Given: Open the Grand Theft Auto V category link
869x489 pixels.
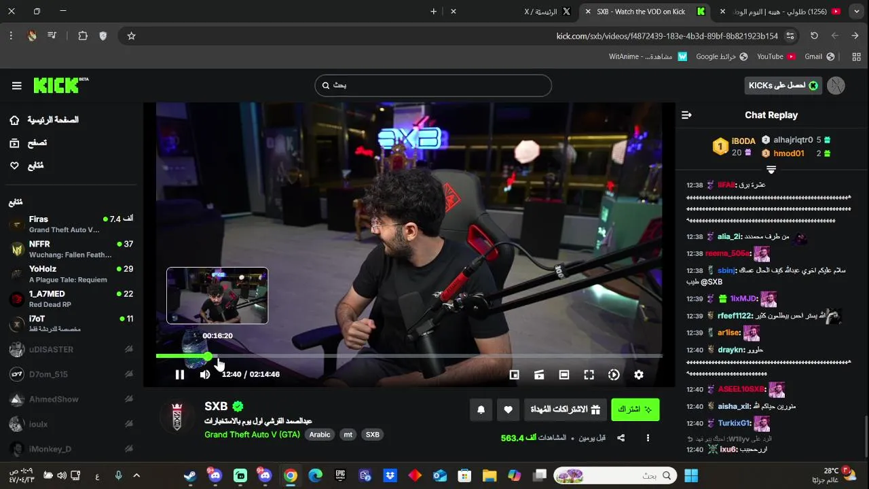Looking at the screenshot, I should 252,435.
